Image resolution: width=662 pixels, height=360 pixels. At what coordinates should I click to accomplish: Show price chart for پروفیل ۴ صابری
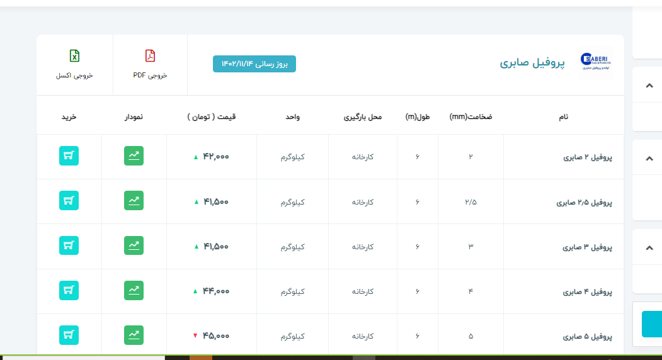[x=134, y=290]
